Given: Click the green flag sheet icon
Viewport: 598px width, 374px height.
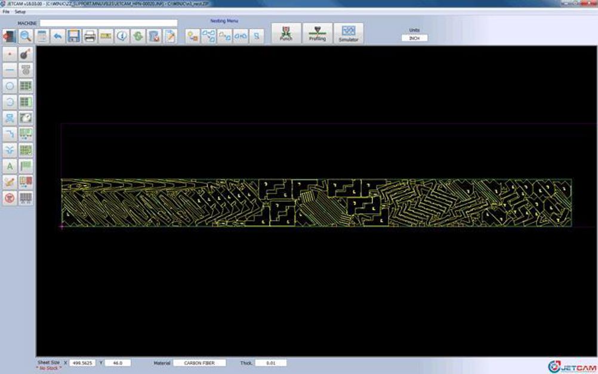Looking at the screenshot, I should 26,166.
